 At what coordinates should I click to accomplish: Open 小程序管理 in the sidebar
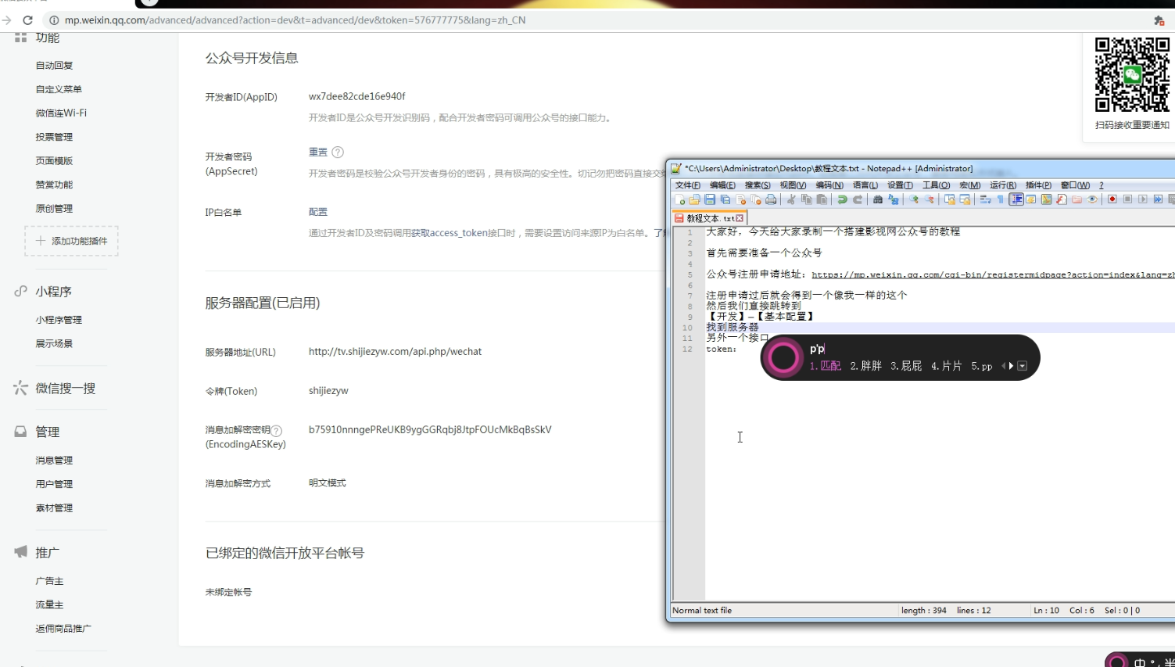click(59, 320)
